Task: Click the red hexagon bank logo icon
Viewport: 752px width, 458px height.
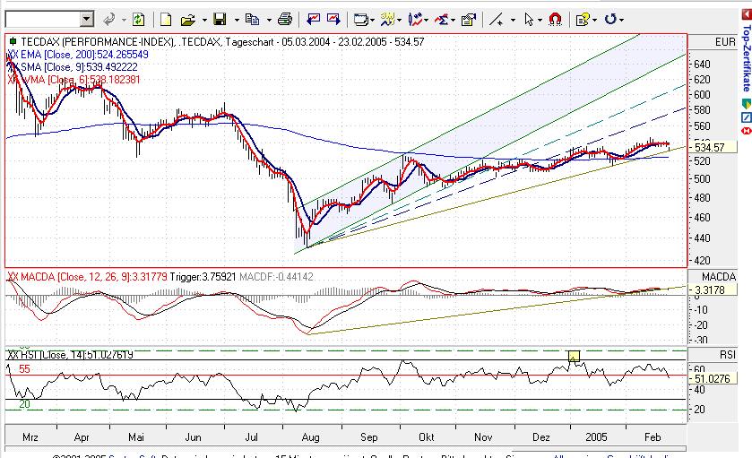Action: tap(747, 131)
